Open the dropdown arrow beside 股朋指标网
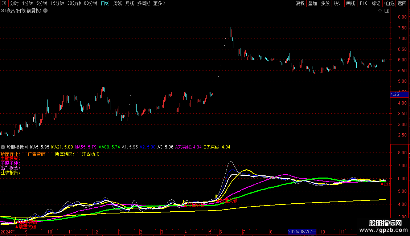 [x=3, y=147]
